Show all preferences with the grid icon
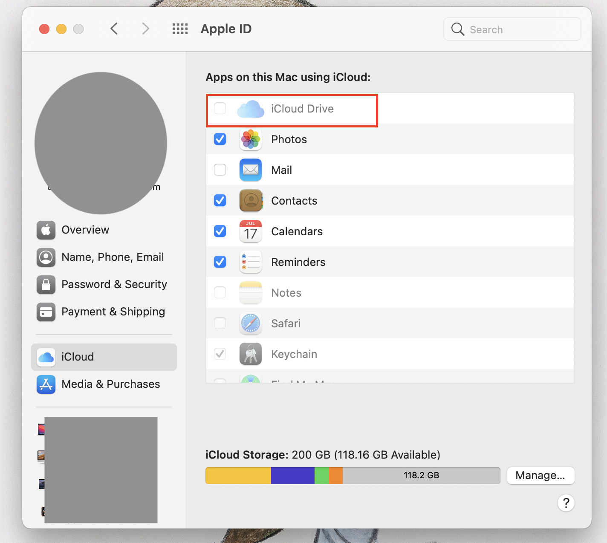This screenshot has height=543, width=607. coord(180,29)
